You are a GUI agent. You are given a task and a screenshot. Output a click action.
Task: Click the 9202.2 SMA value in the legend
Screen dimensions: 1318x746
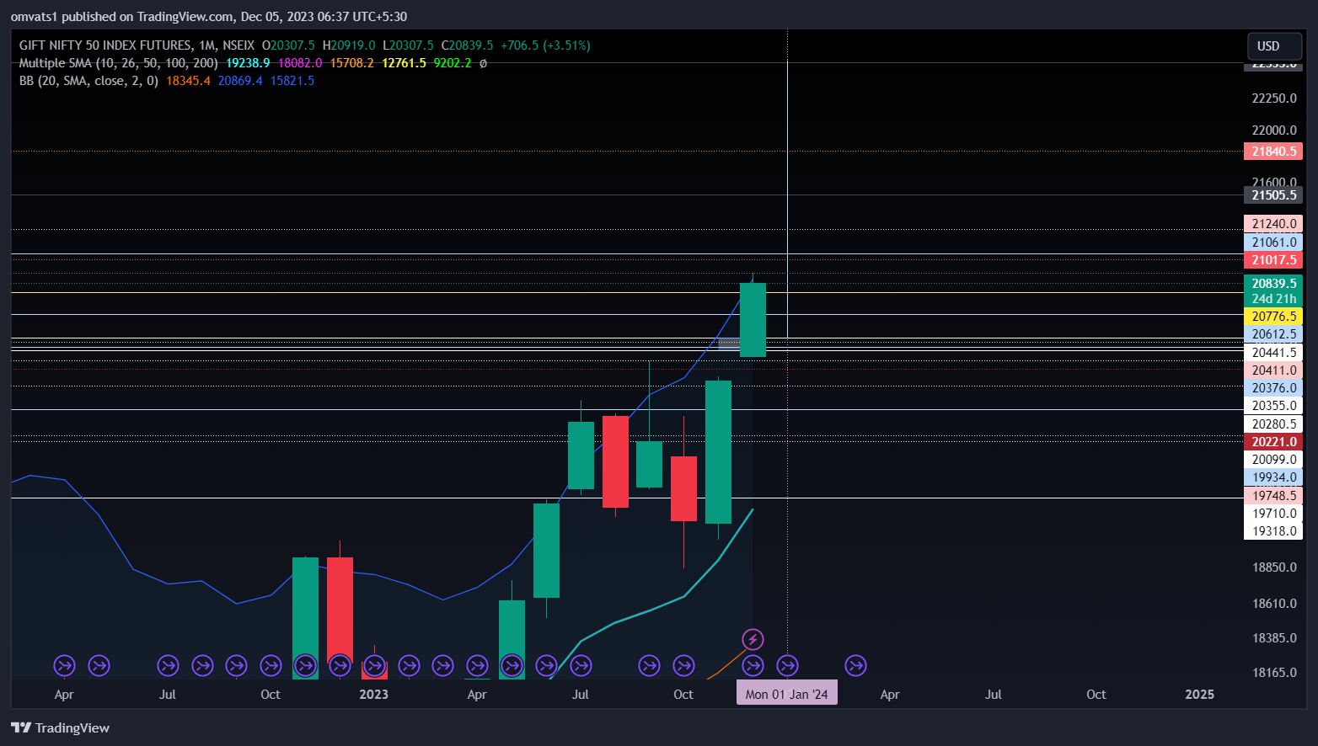point(453,63)
